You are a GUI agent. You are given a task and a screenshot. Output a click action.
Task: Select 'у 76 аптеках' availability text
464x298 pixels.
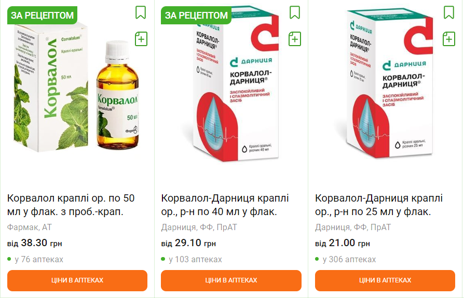point(39,259)
